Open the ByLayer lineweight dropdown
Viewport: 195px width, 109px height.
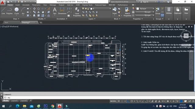[145, 12]
